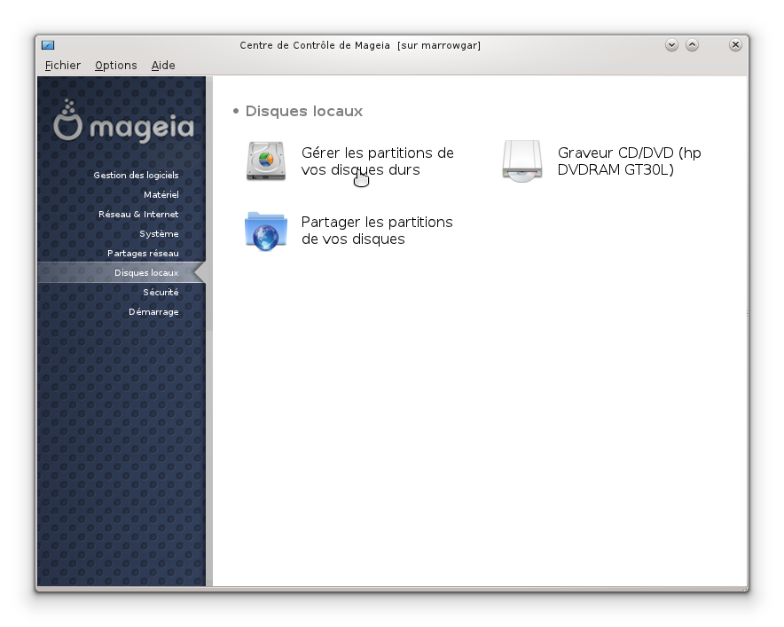Open the 'Graveur CD/DVD (hp DVDRAM GT30L)' link
The height and width of the screenshot is (627, 784).
pyautogui.click(x=629, y=161)
